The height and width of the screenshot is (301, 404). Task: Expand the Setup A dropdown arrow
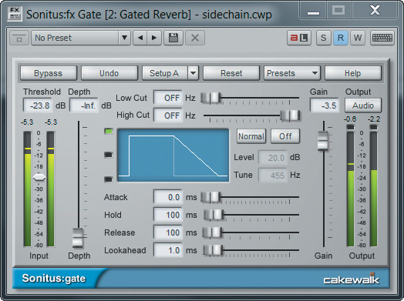click(x=194, y=73)
